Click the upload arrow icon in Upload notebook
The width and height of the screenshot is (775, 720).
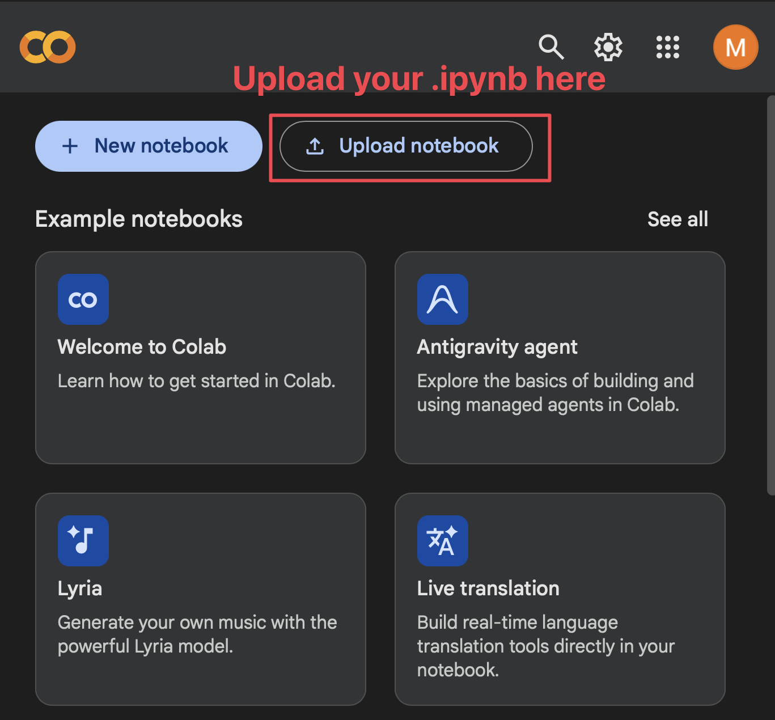coord(315,146)
